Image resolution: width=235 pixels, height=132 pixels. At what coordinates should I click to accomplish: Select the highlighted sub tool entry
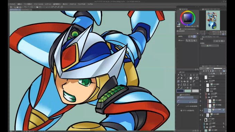coord(187,101)
